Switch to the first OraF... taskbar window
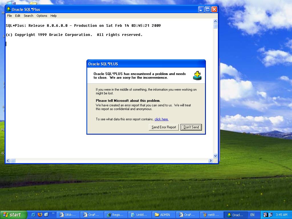Image resolution: width=292 pixels, height=219 pixels. click(92, 215)
